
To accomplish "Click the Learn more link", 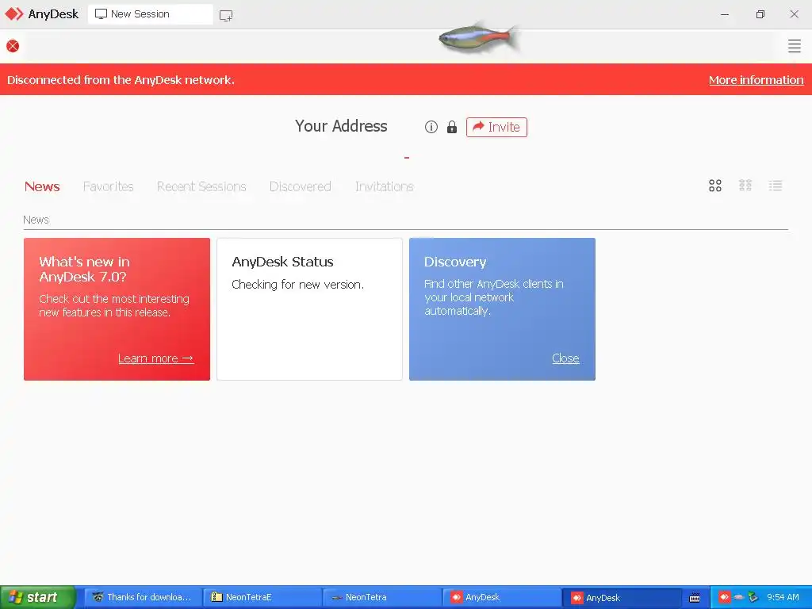I will (x=156, y=358).
